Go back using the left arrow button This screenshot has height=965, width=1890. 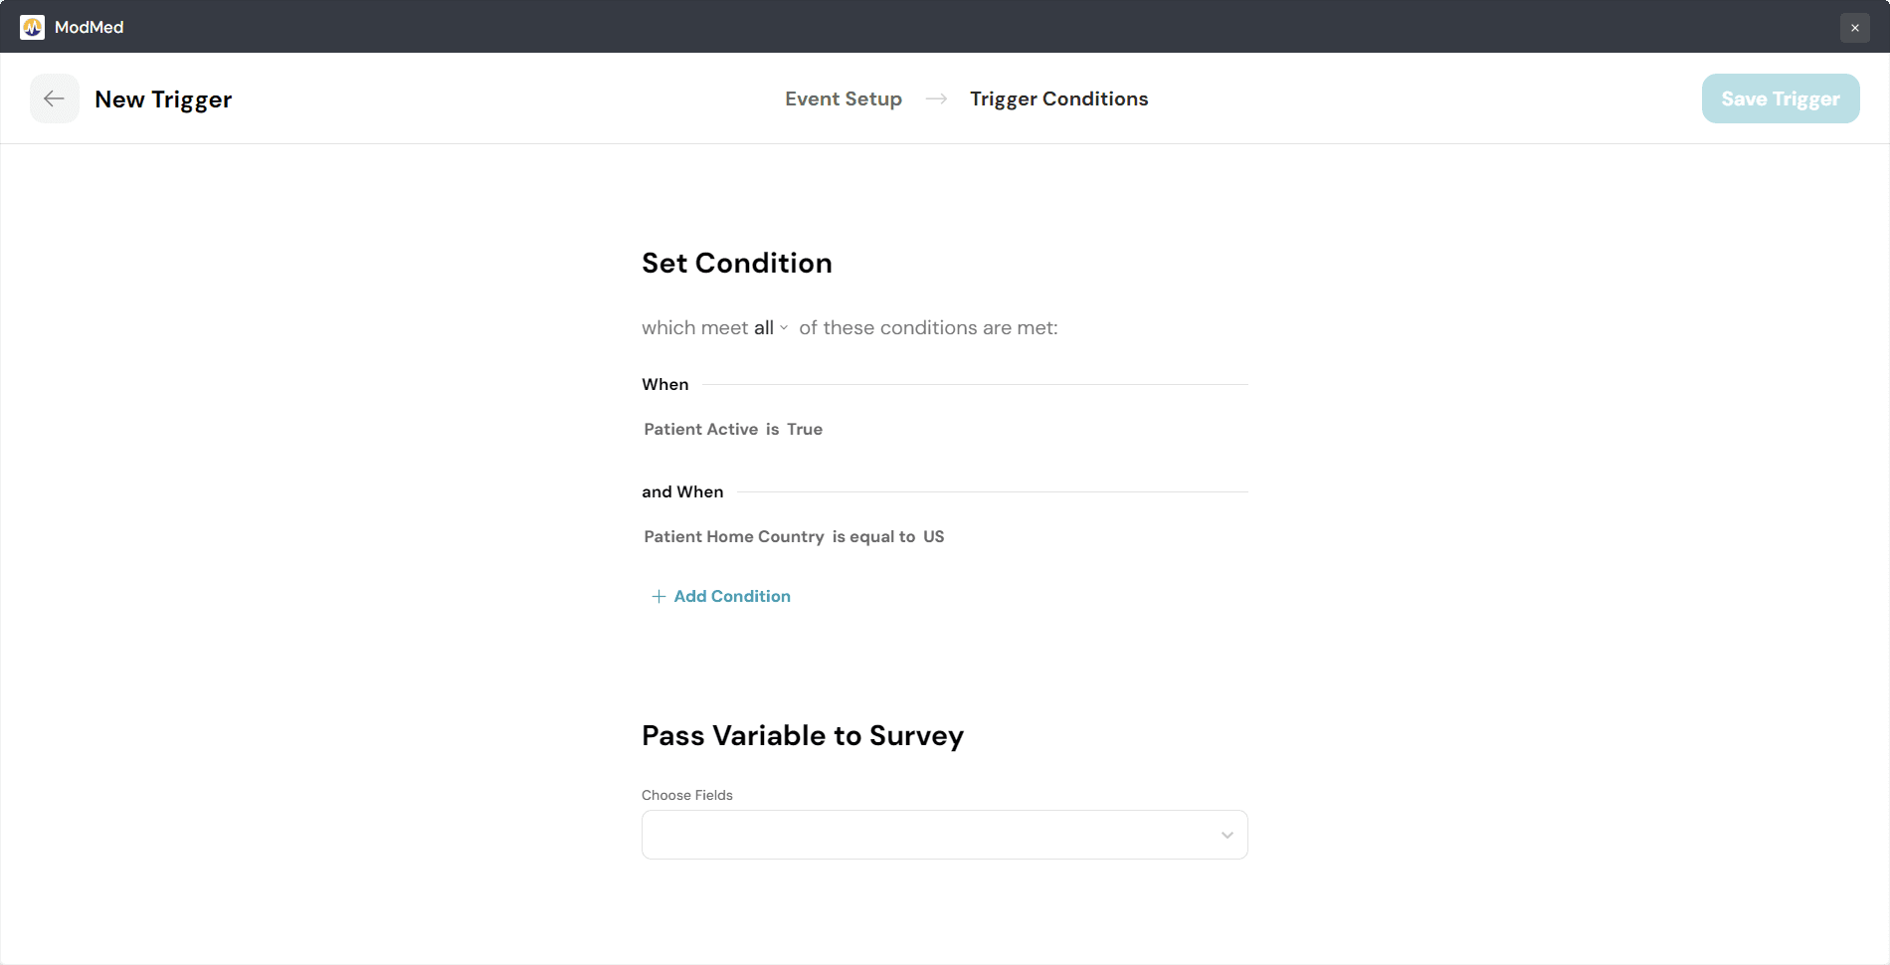click(x=55, y=98)
